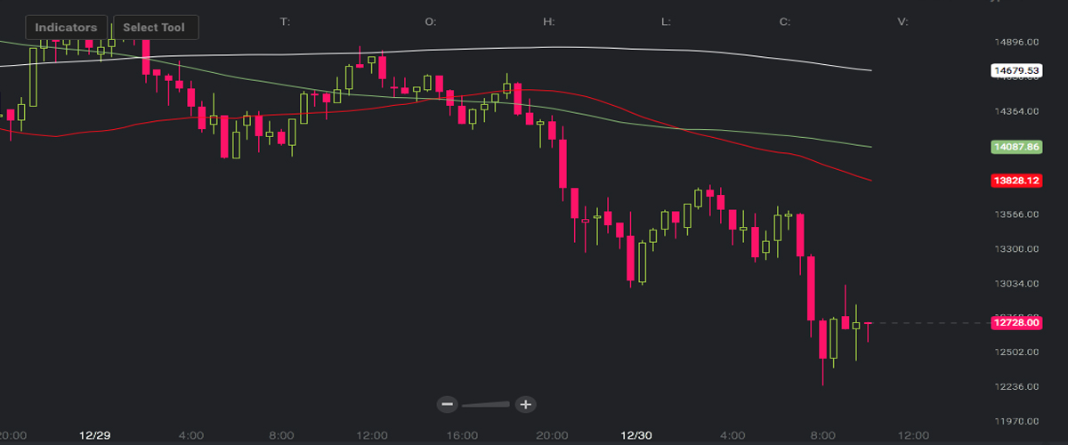Click the O: open value field

click(x=431, y=21)
